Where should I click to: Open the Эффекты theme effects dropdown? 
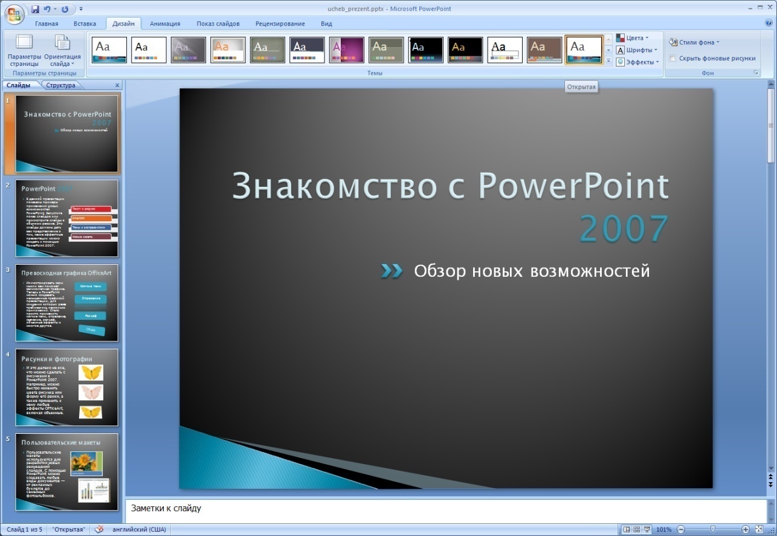(637, 62)
